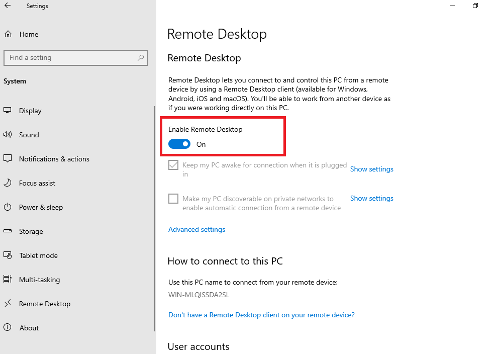Click the back arrow in Settings
Viewport: 496px width, 354px height.
point(8,6)
